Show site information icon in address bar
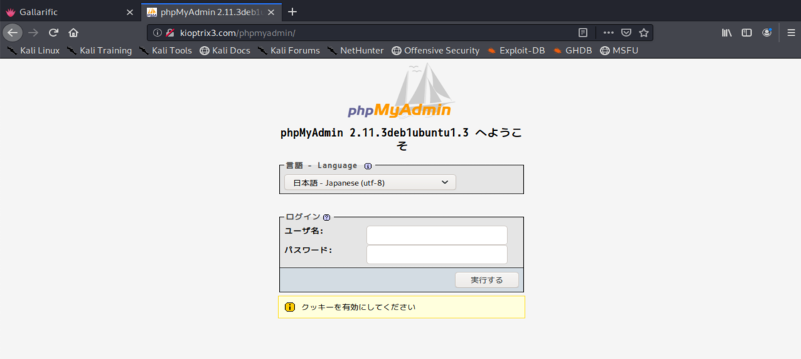This screenshot has width=801, height=359. 158,32
